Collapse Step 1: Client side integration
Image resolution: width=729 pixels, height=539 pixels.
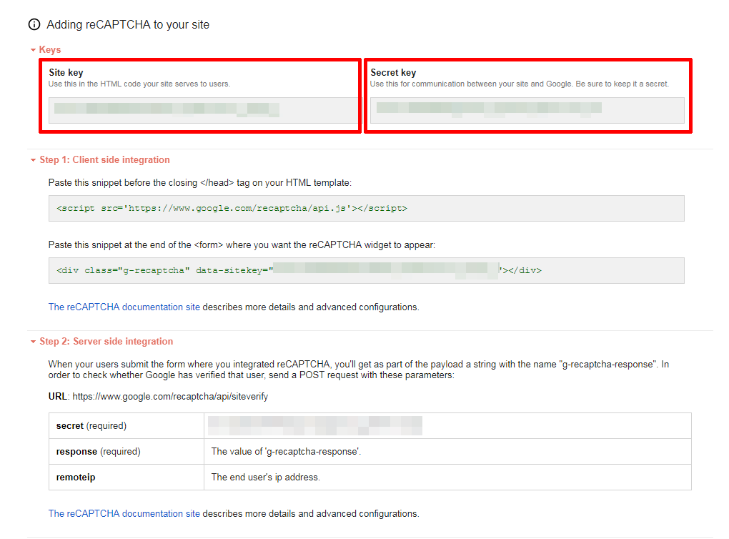(x=33, y=160)
